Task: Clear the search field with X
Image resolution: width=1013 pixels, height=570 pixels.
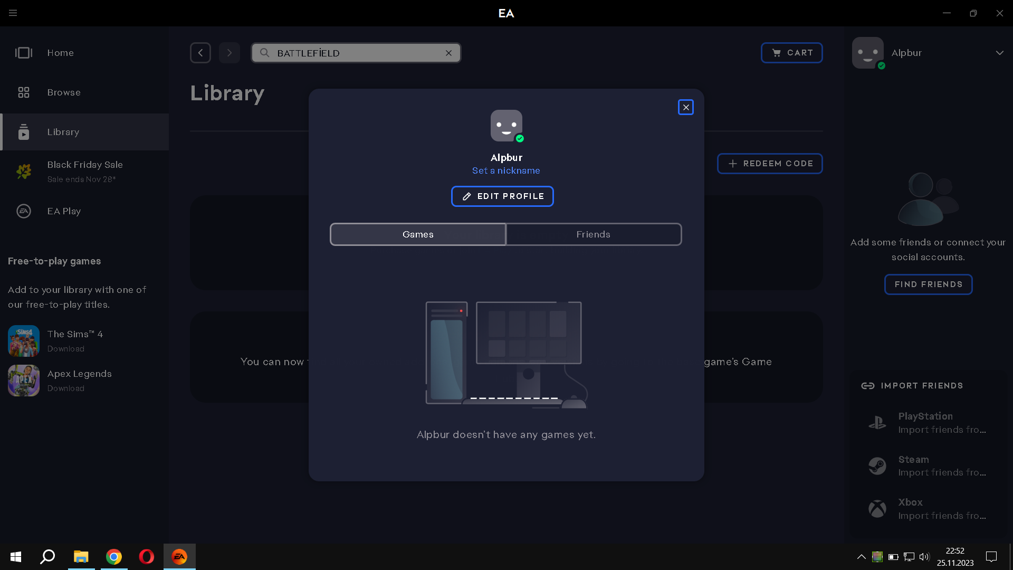Action: [x=448, y=53]
